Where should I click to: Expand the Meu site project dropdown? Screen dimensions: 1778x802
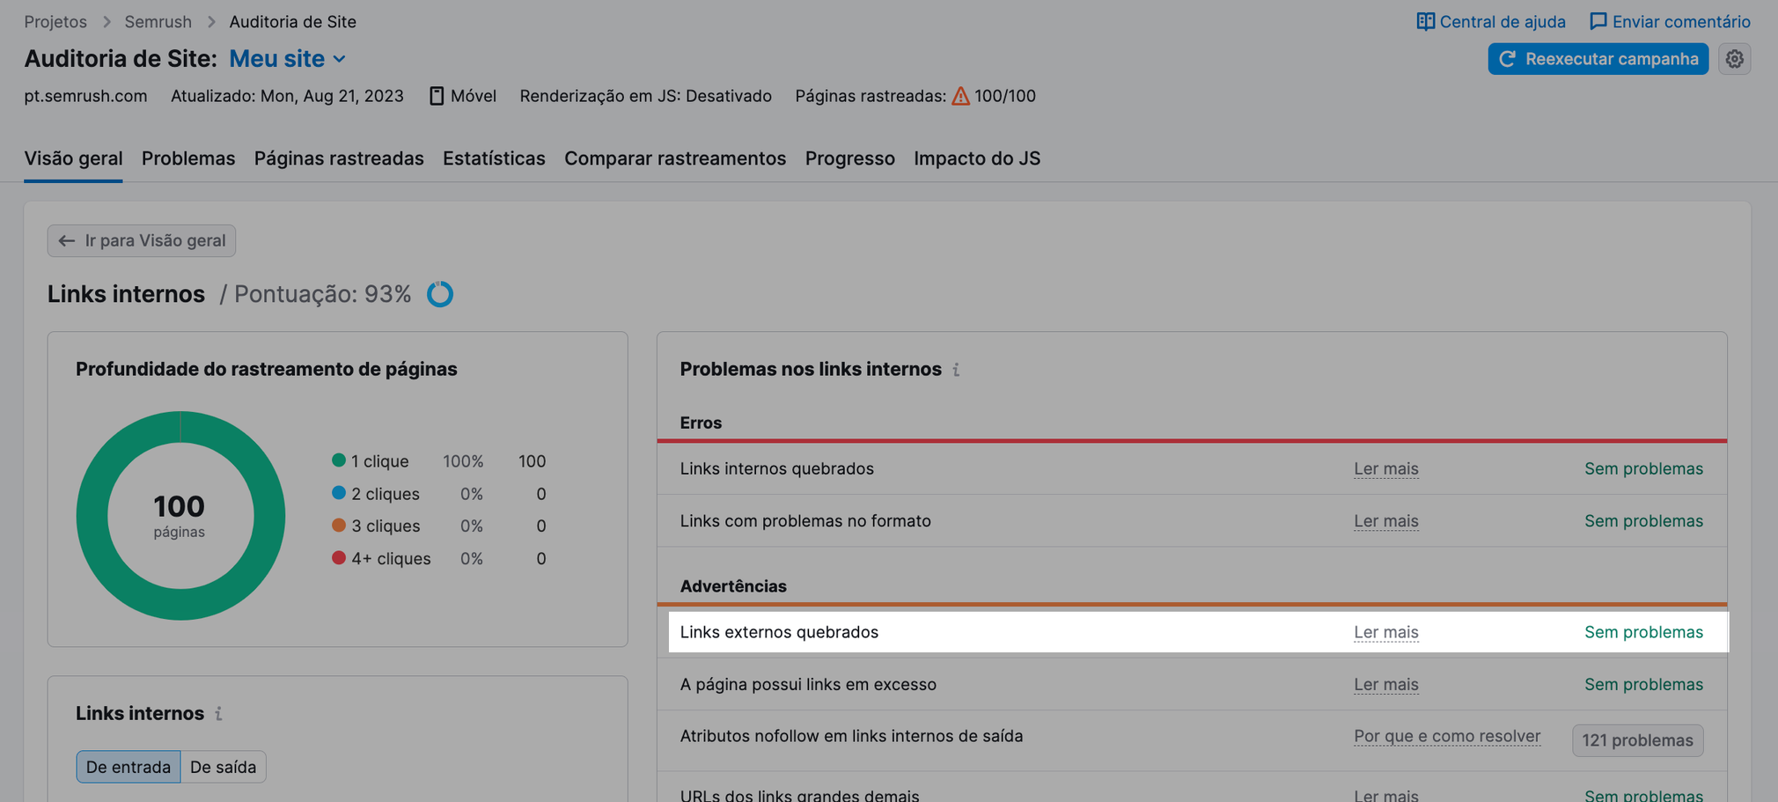click(288, 59)
